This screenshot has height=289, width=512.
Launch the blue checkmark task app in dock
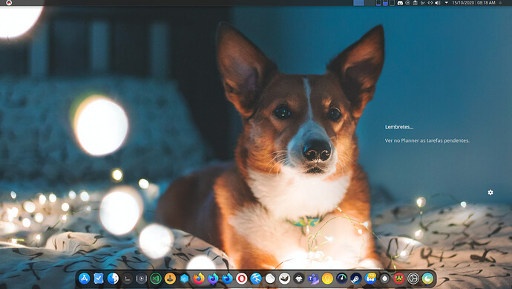tap(98, 278)
